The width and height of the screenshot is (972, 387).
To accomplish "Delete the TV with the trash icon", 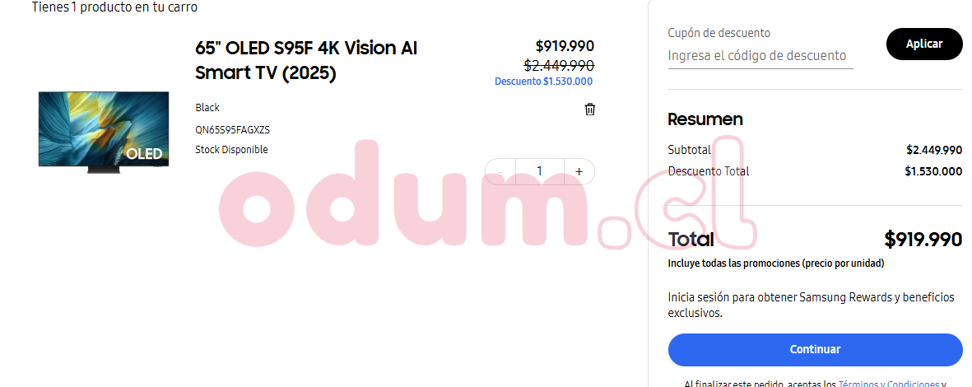I will pyautogui.click(x=589, y=110).
